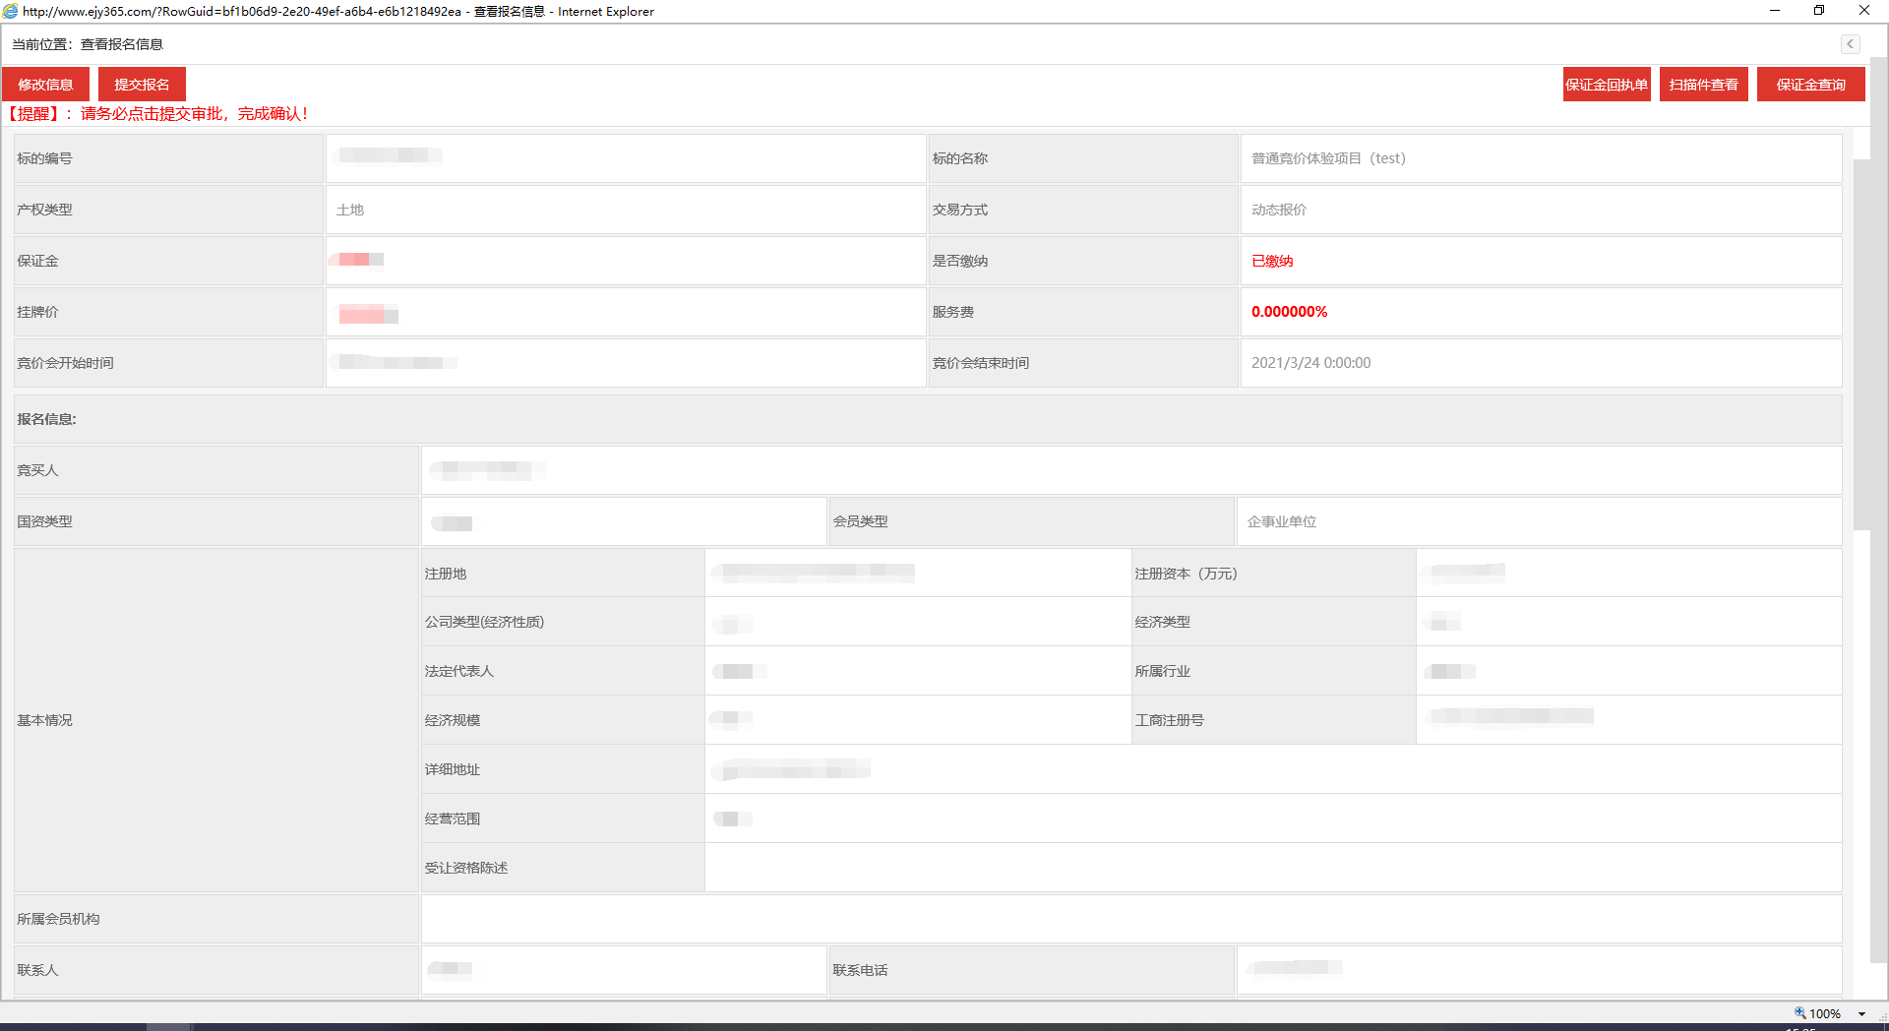Click the 竞买人 label
Screen dimensions: 1889x1031
tap(37, 470)
